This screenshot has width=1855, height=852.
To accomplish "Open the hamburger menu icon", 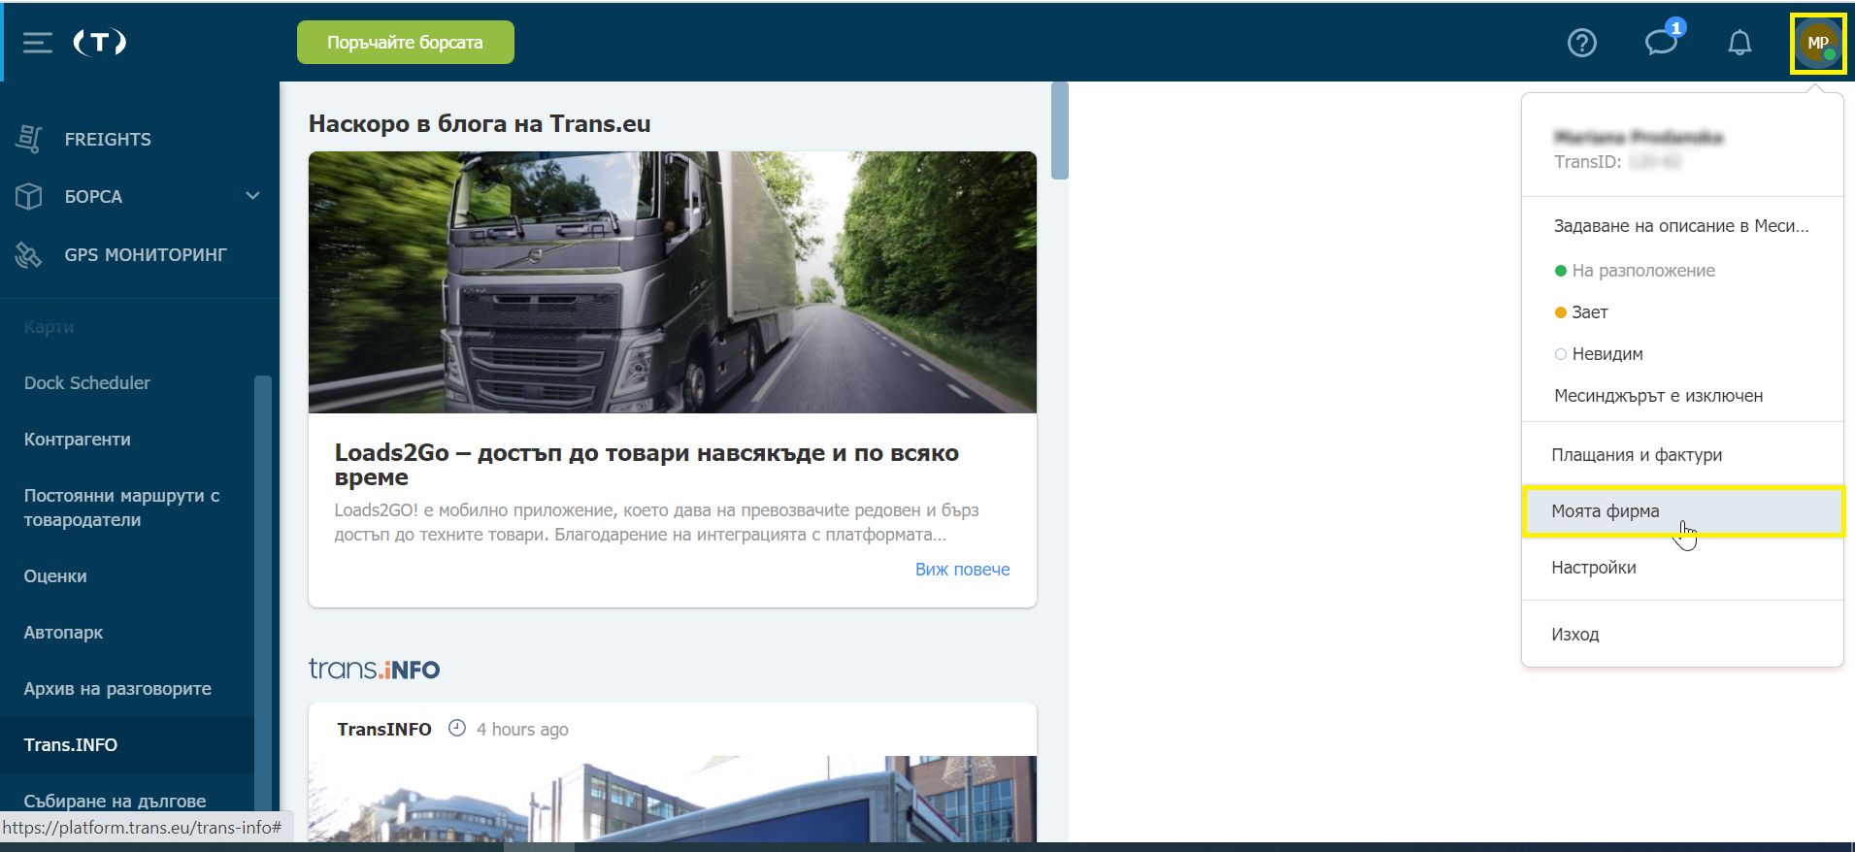I will click(37, 43).
